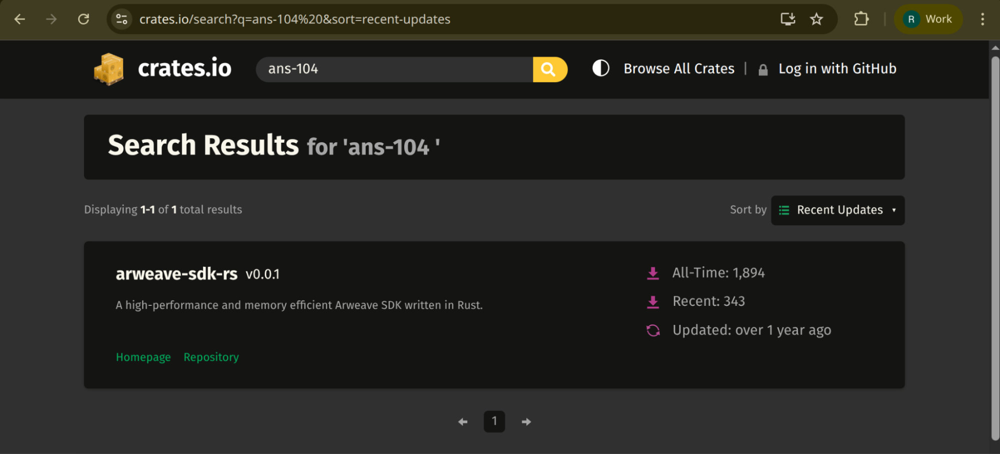View site information icon in address bar

[122, 19]
